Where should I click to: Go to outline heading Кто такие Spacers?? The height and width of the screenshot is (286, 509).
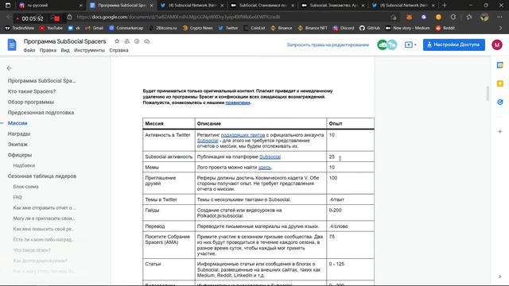coord(32,91)
